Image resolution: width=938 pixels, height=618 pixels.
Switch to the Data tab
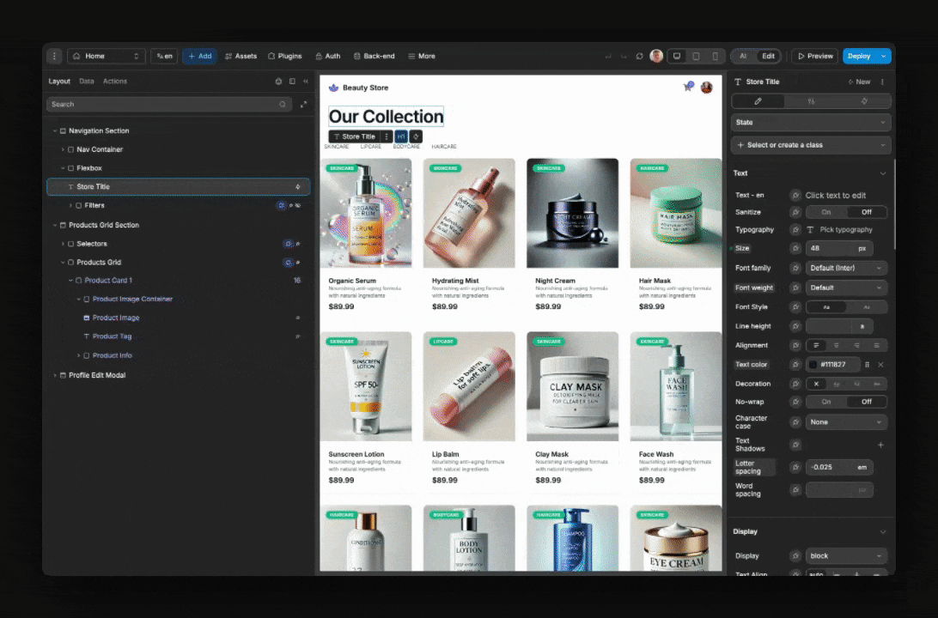tap(87, 82)
